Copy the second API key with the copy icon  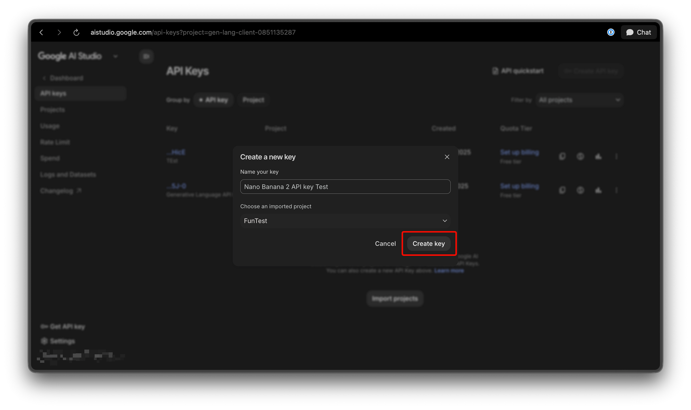(x=562, y=190)
